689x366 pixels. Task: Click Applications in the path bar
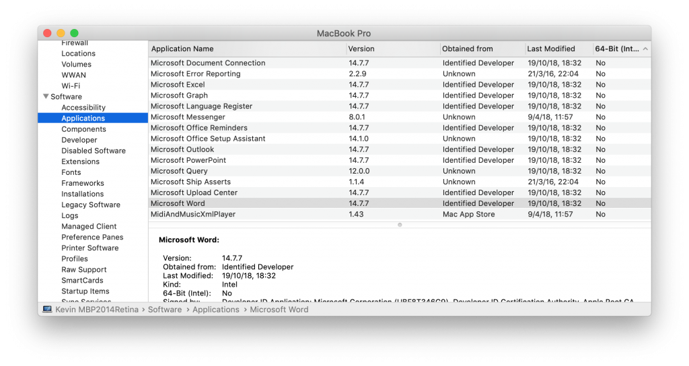point(216,309)
